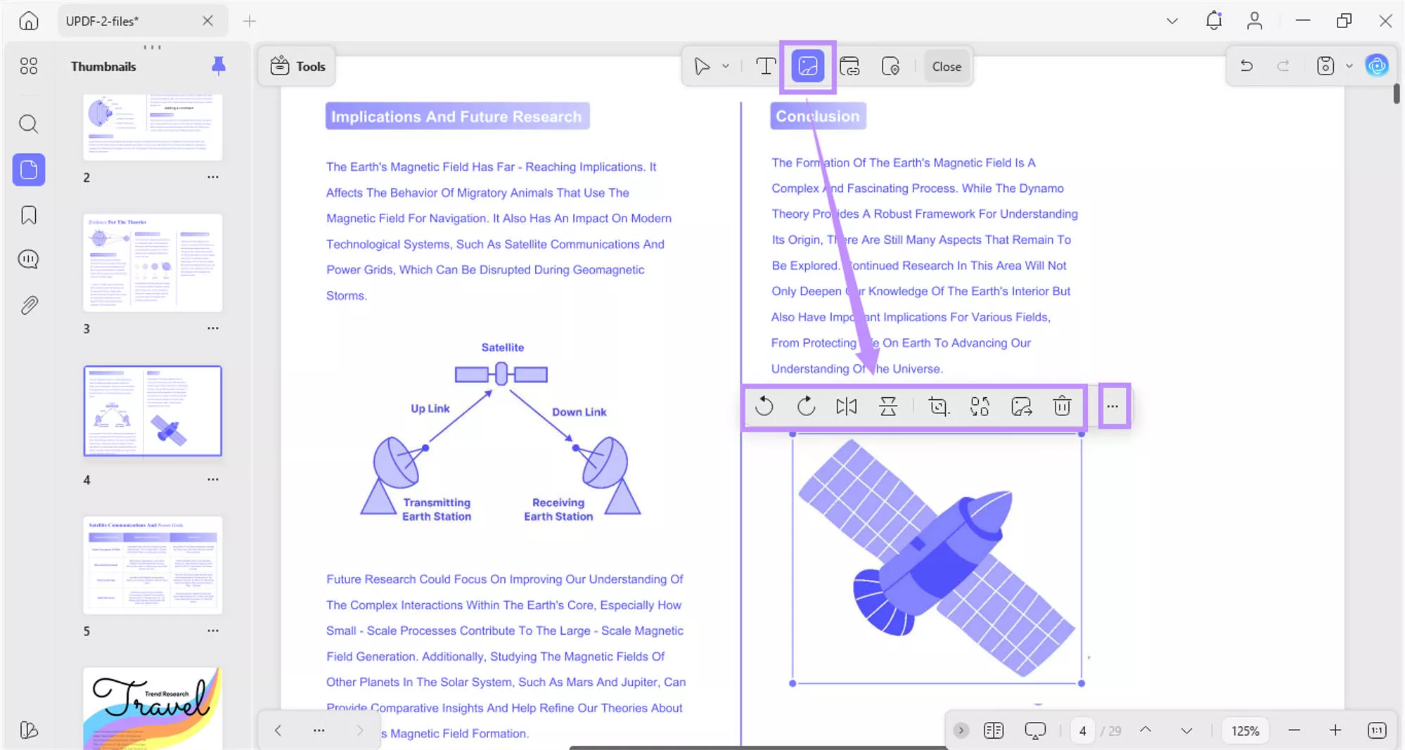Flip the selected image vertically
This screenshot has height=750, width=1405.
[888, 406]
